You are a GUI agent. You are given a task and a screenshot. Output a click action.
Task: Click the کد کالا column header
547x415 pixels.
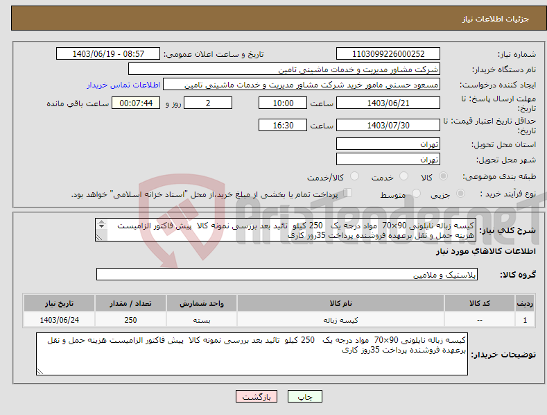coord(480,303)
